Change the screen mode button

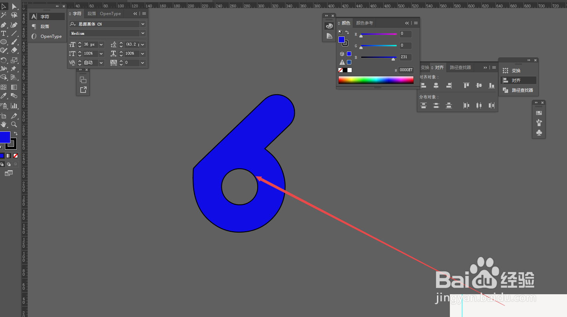pos(9,173)
